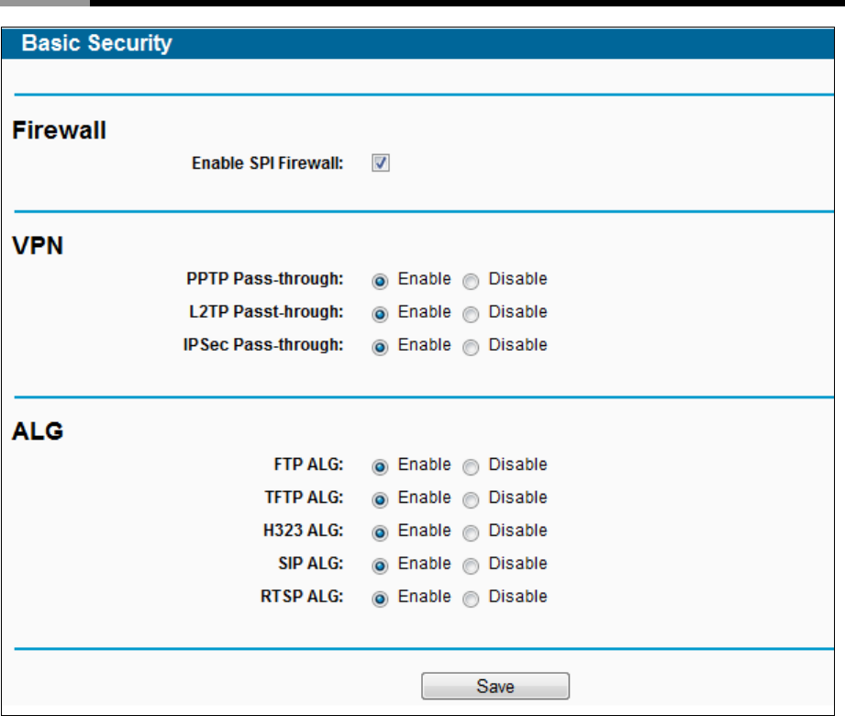The image size is (845, 716).
Task: Click the Enable SPI Firewall label
Action: pyautogui.click(x=267, y=162)
